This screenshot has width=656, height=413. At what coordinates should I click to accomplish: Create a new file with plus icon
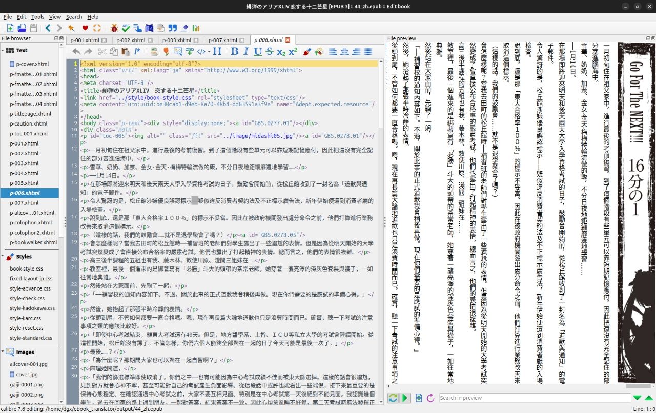coord(10,28)
